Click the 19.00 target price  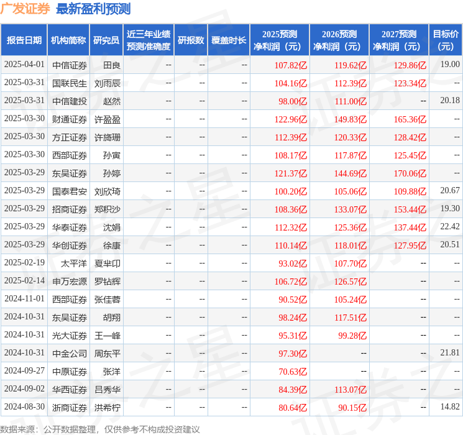[x=450, y=64]
